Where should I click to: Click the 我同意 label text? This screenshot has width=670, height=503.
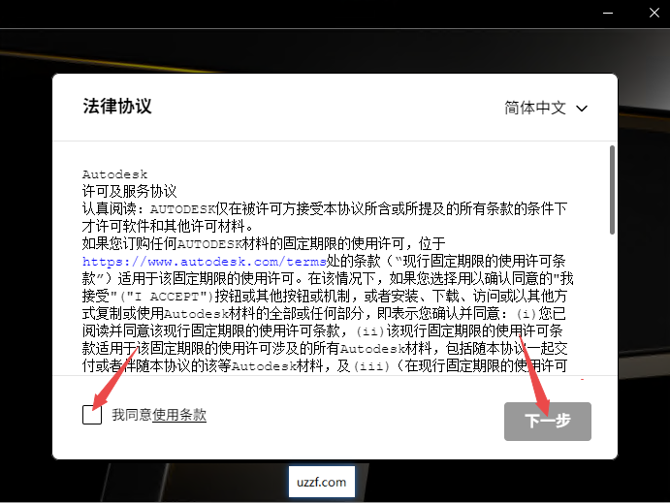pos(131,415)
